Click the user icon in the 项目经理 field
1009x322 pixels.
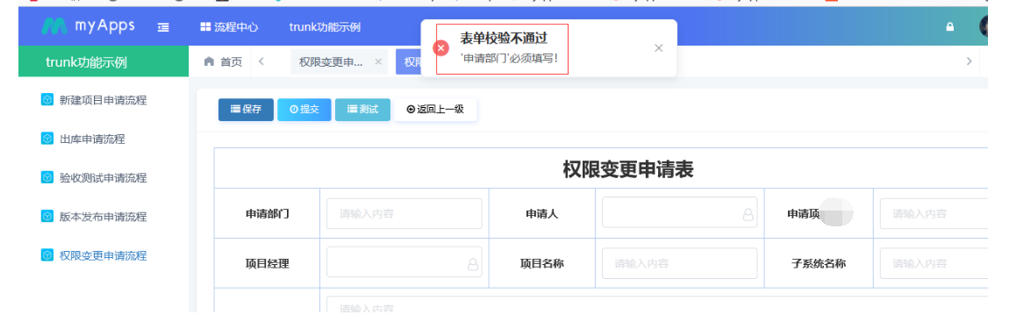coord(472,264)
